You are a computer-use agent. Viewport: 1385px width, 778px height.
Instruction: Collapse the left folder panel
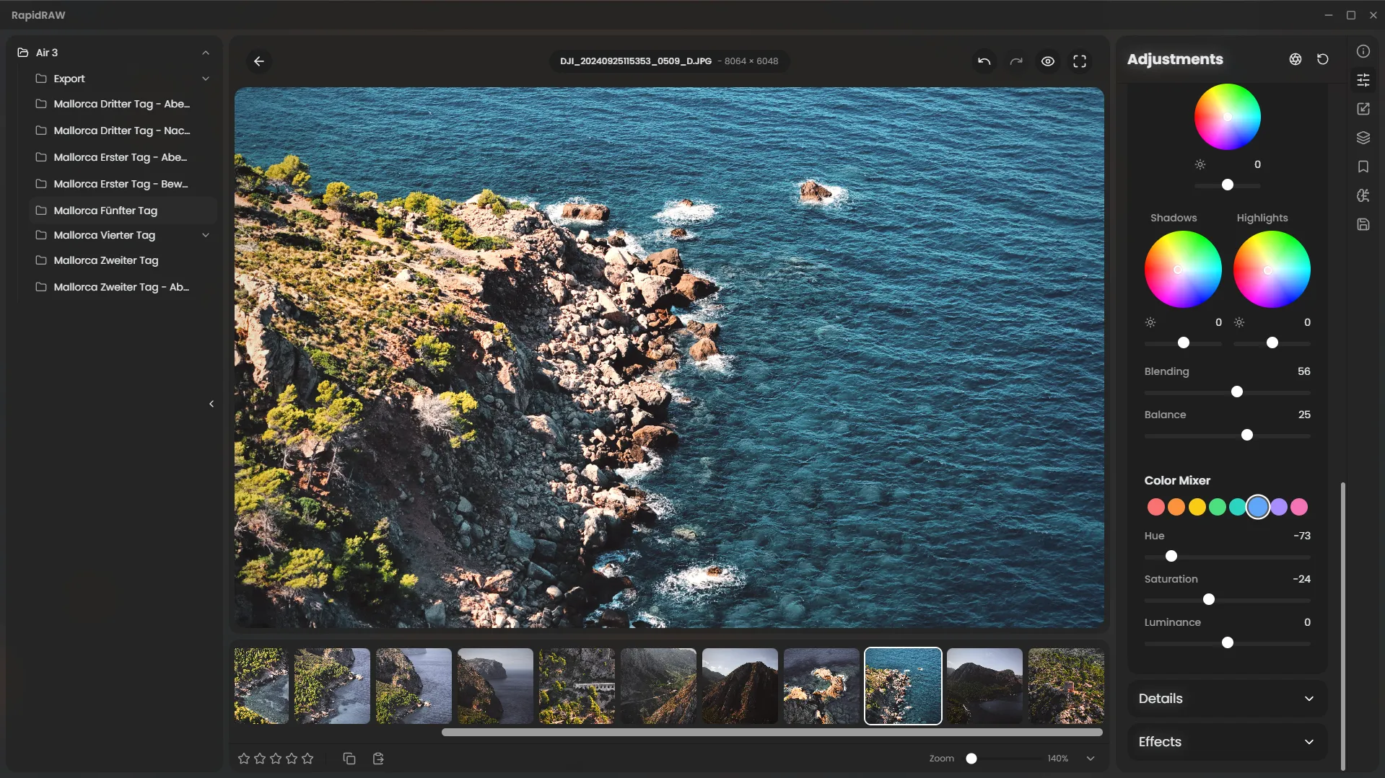(211, 404)
